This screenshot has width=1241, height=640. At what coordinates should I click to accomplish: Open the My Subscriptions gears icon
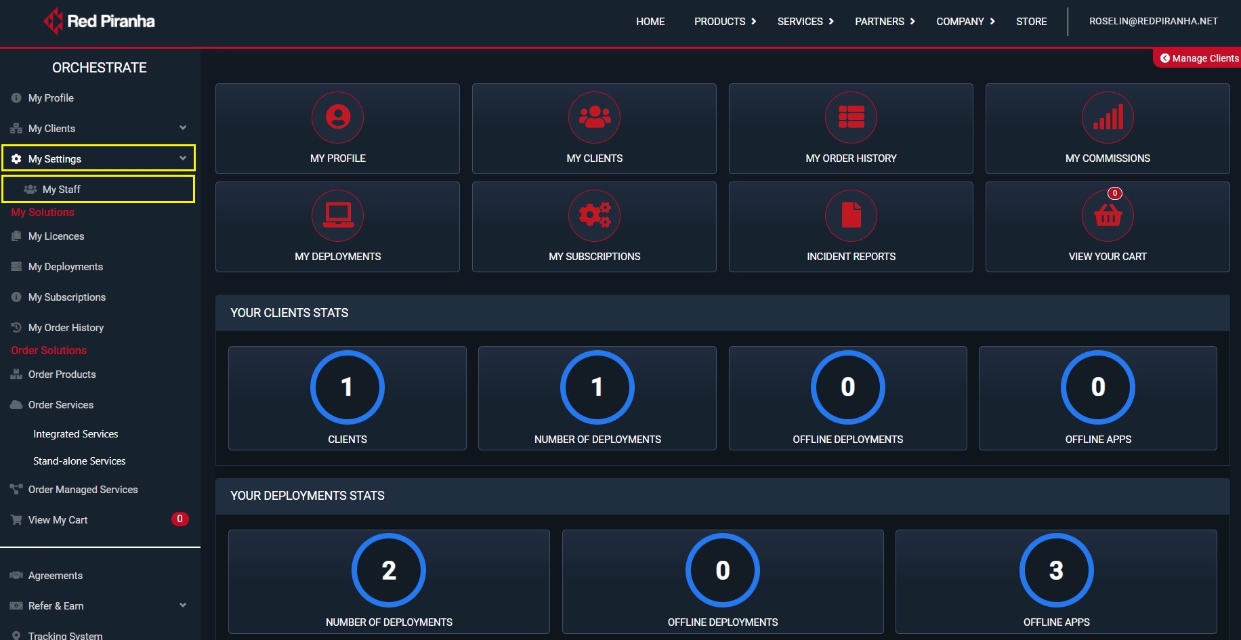coord(594,215)
